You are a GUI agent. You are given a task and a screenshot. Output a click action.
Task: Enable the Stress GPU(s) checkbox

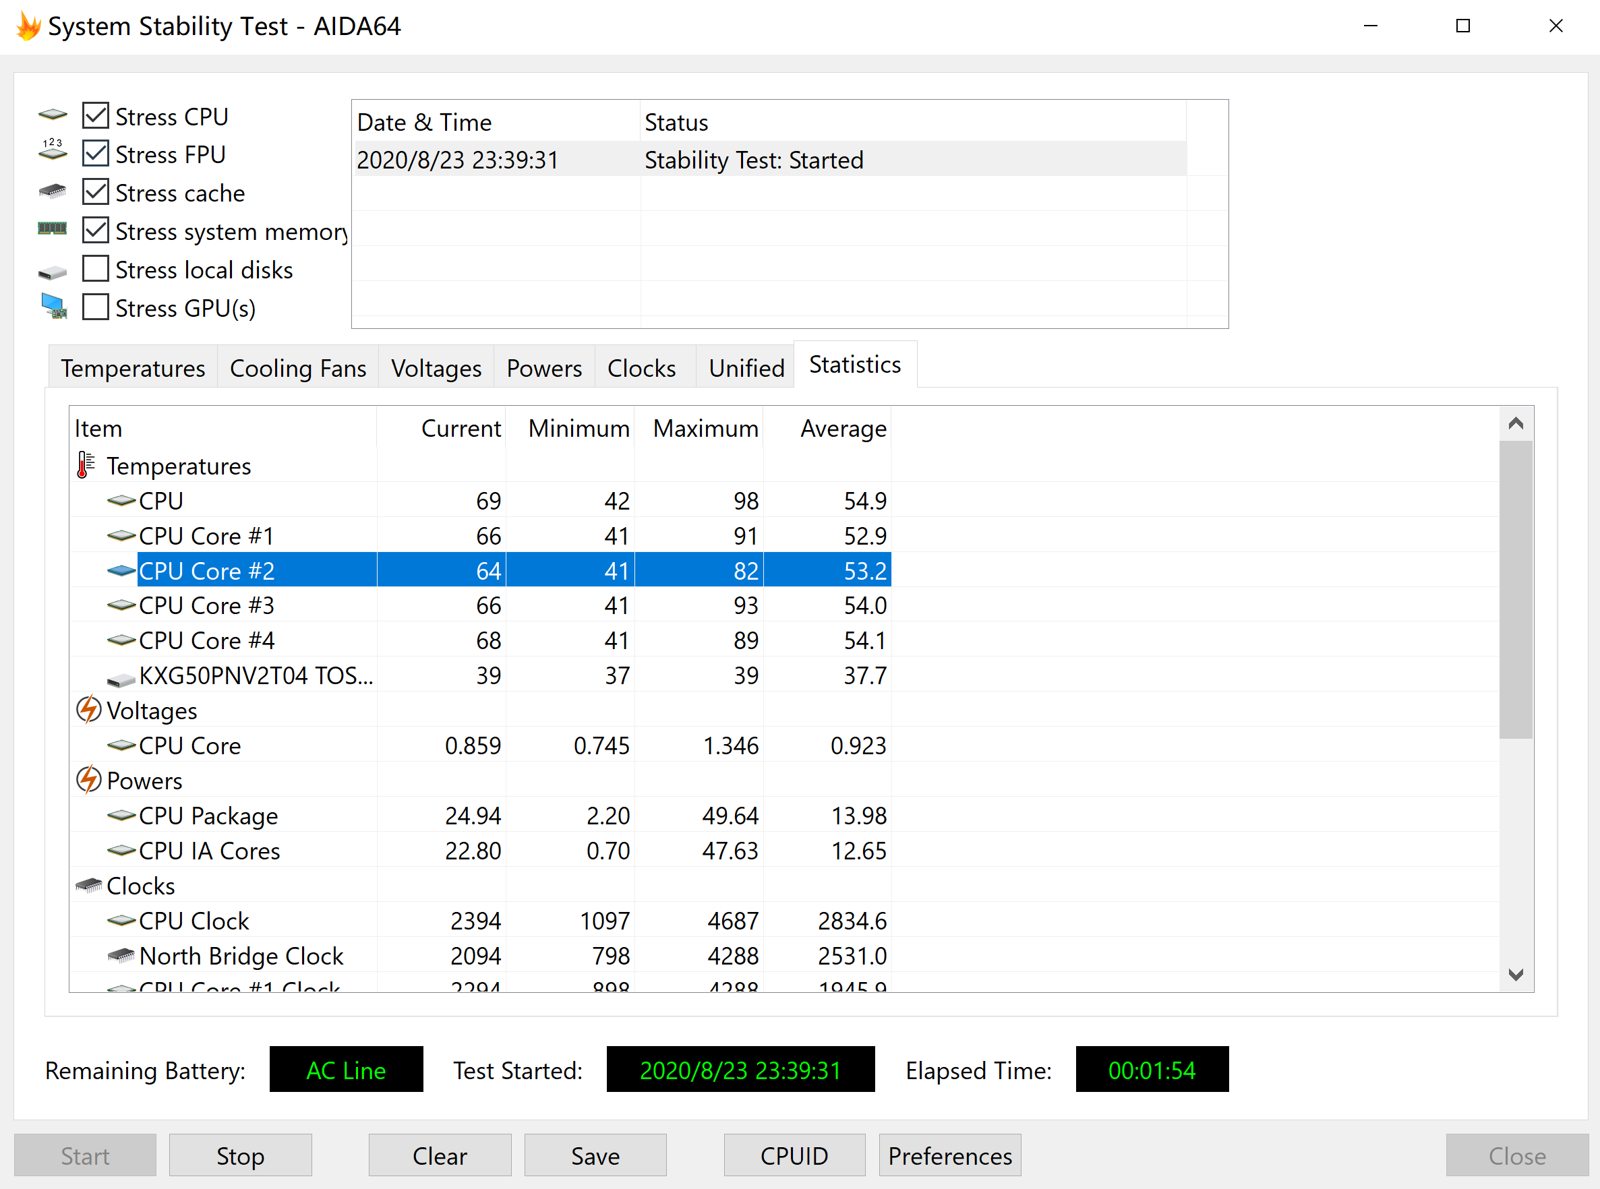click(x=95, y=307)
